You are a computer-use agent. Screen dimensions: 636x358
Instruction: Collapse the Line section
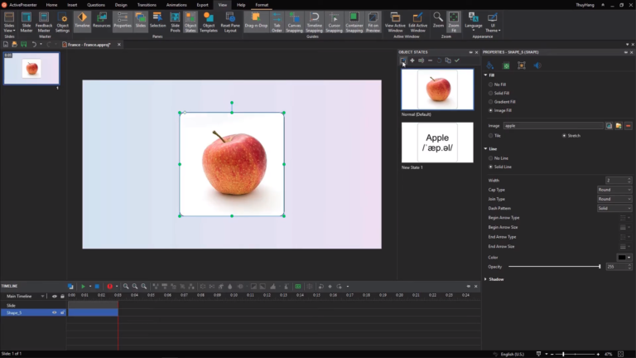[485, 149]
